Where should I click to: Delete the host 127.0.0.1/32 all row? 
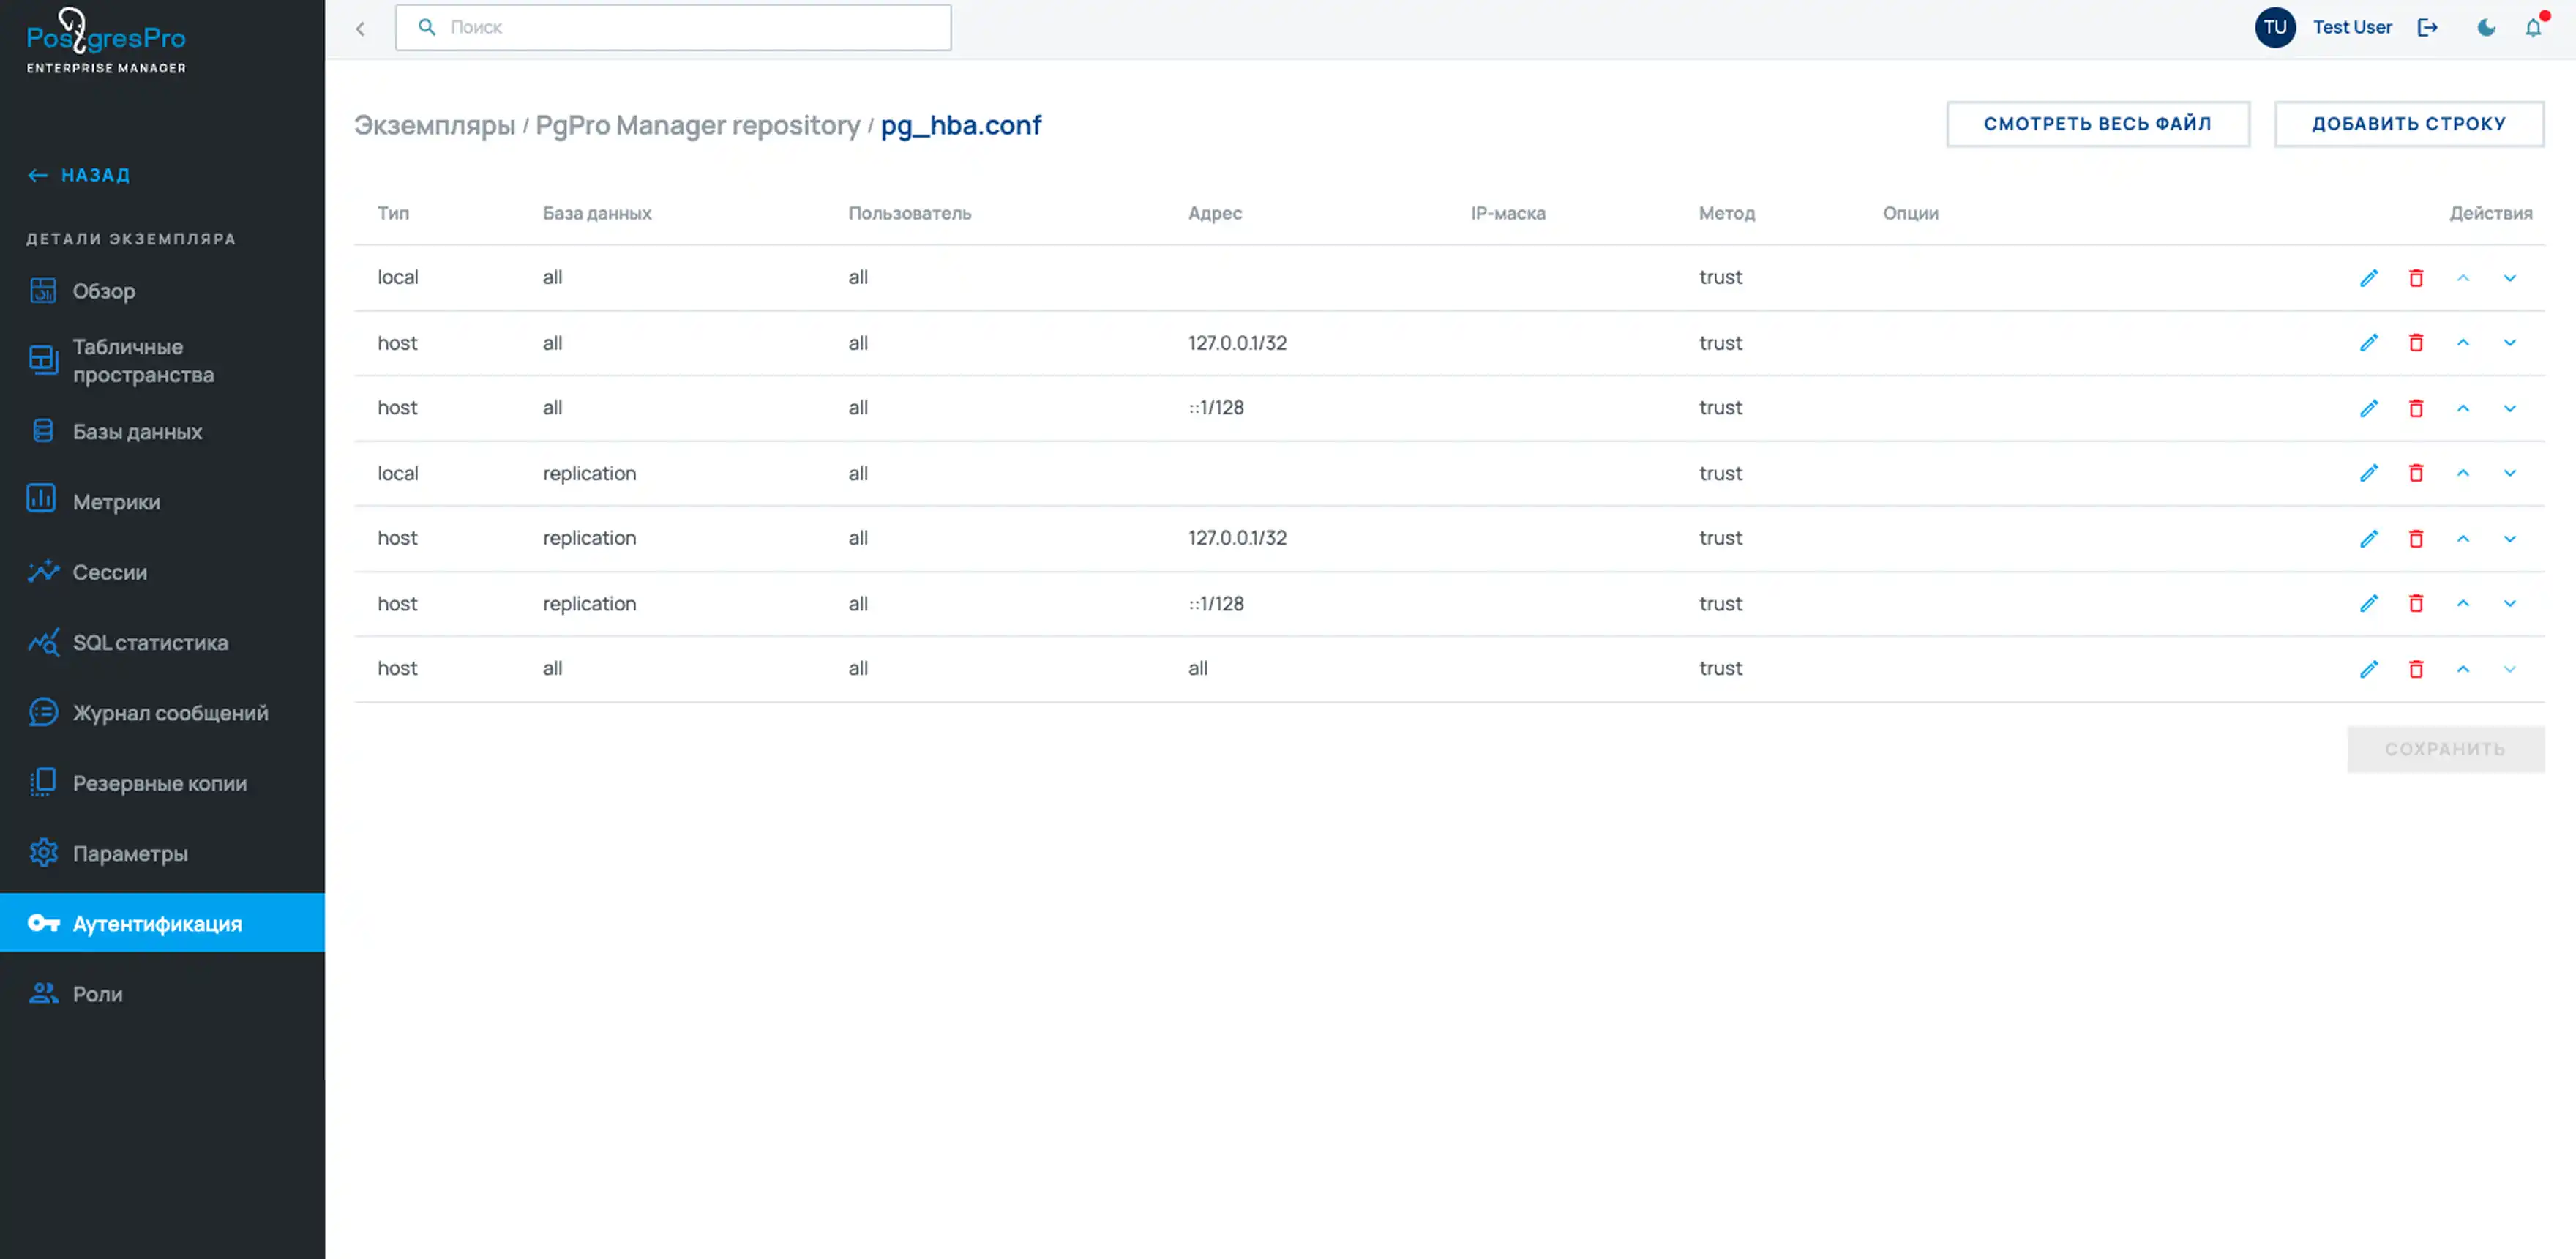[2415, 343]
